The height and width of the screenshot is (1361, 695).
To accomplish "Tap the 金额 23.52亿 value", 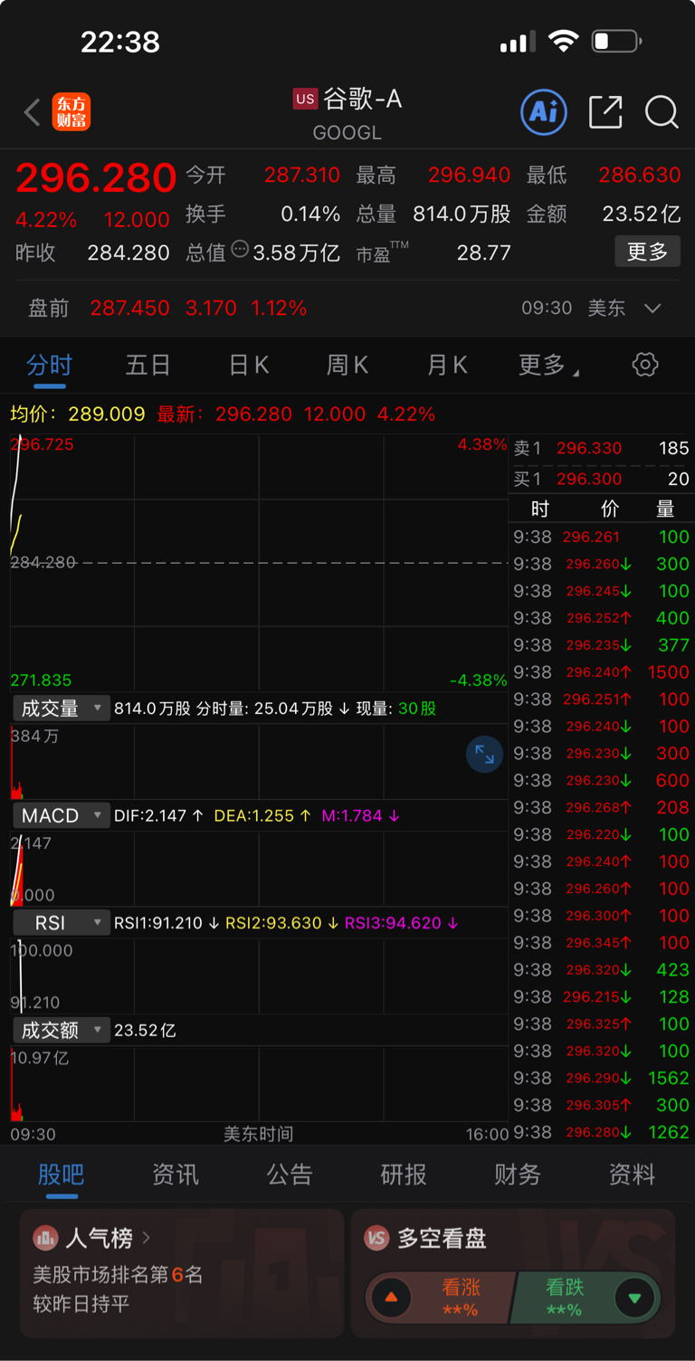I will tap(642, 214).
